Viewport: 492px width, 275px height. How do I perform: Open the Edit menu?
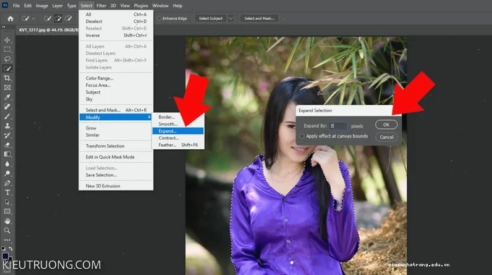click(x=28, y=6)
